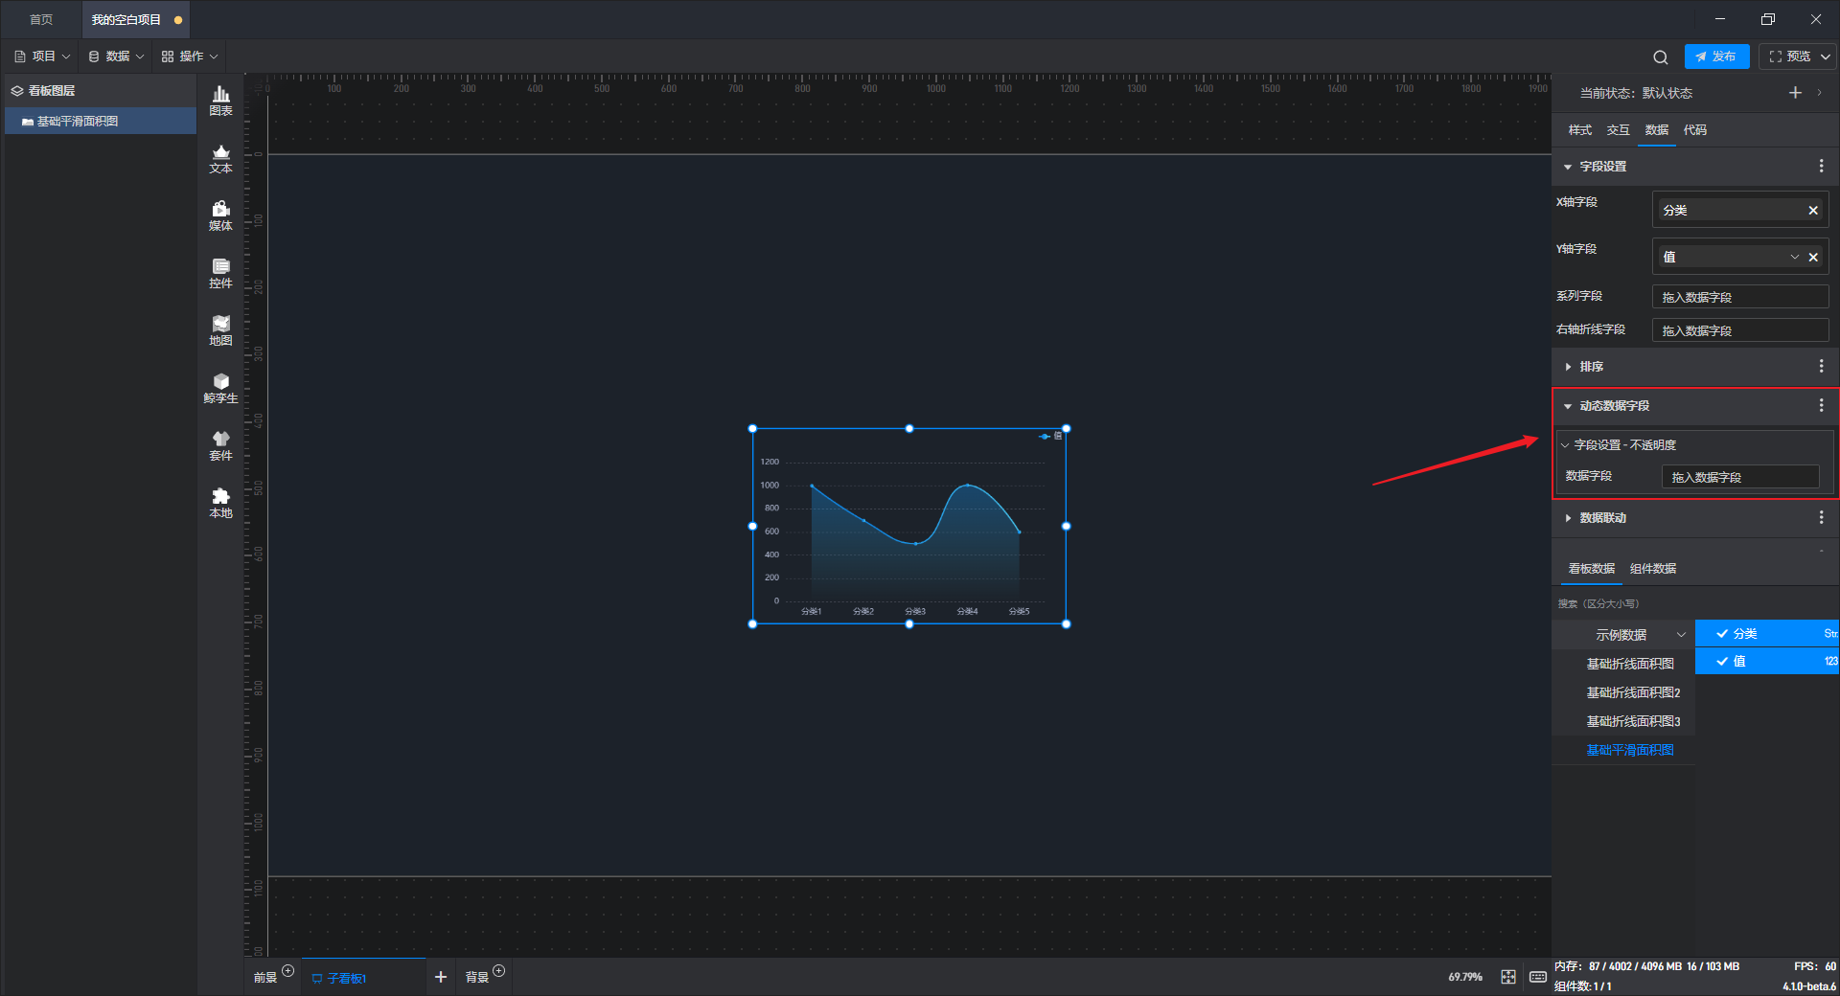This screenshot has height=996, width=1840.
Task: Click the 数据字段 drop field under 不透明度
Action: click(1740, 477)
